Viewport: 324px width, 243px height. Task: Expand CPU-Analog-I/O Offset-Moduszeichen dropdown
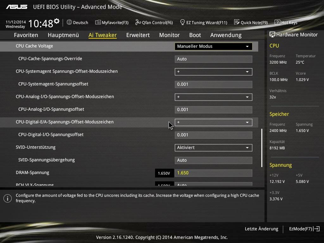[214, 97]
